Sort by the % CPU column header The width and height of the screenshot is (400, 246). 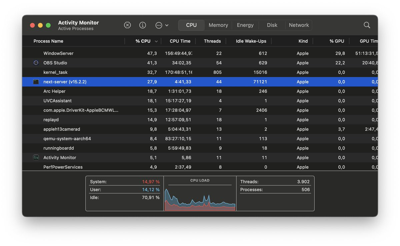click(143, 41)
